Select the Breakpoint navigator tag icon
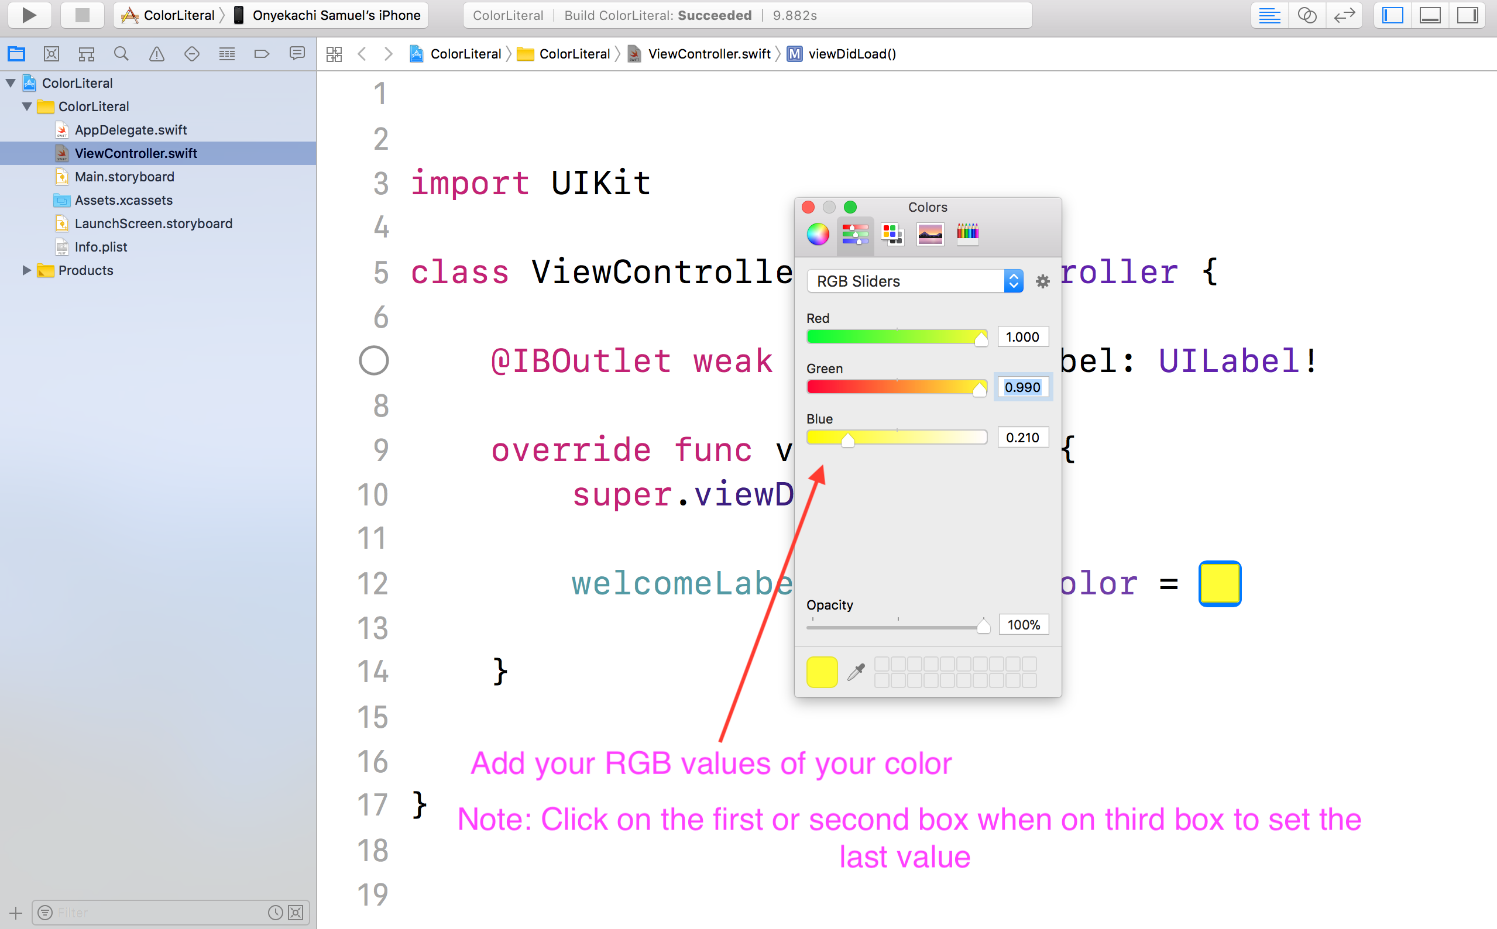 262,53
